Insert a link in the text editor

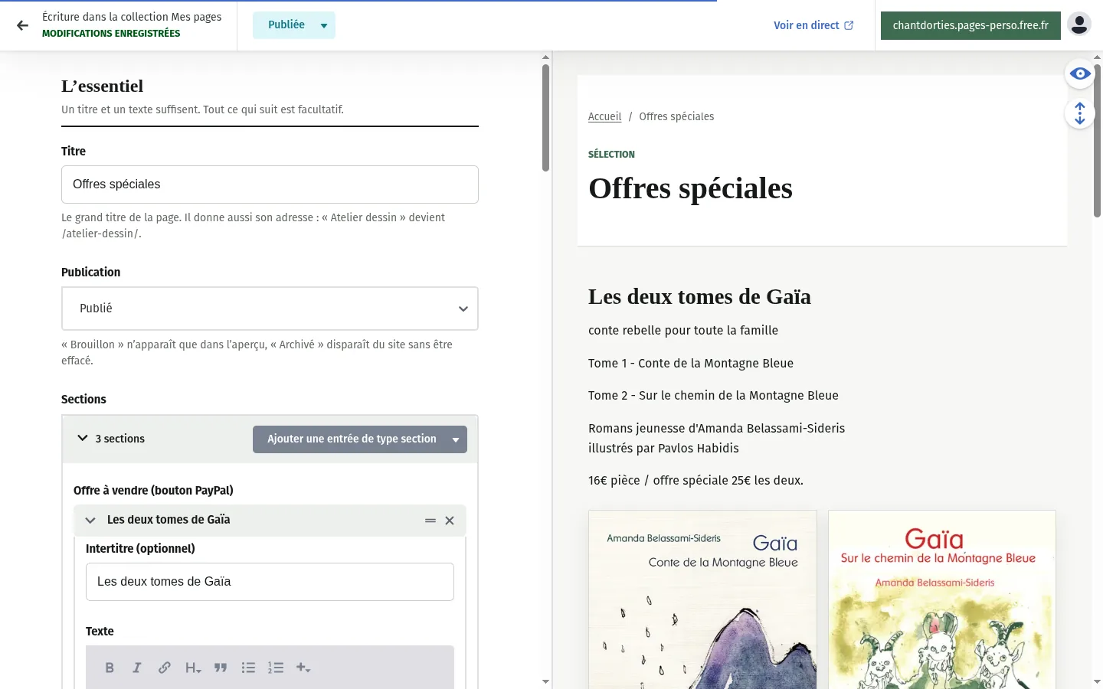[x=165, y=668]
